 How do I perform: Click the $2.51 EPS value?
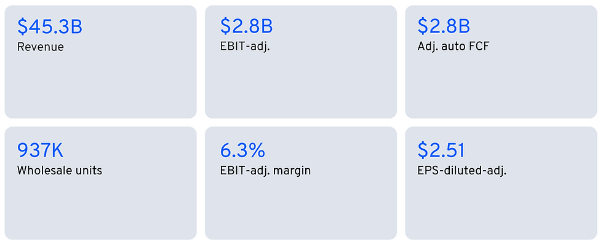(441, 150)
